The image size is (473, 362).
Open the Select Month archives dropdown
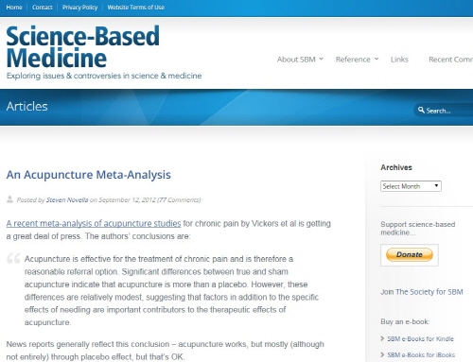coord(411,186)
